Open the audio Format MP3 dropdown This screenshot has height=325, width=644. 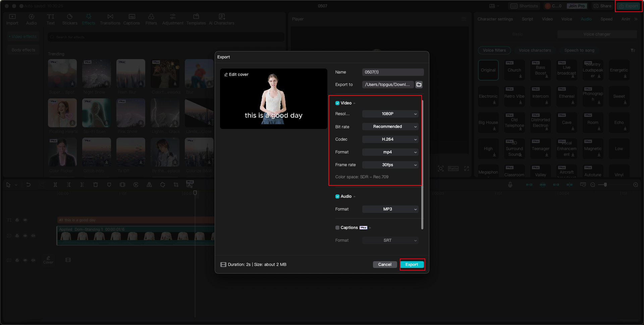390,209
